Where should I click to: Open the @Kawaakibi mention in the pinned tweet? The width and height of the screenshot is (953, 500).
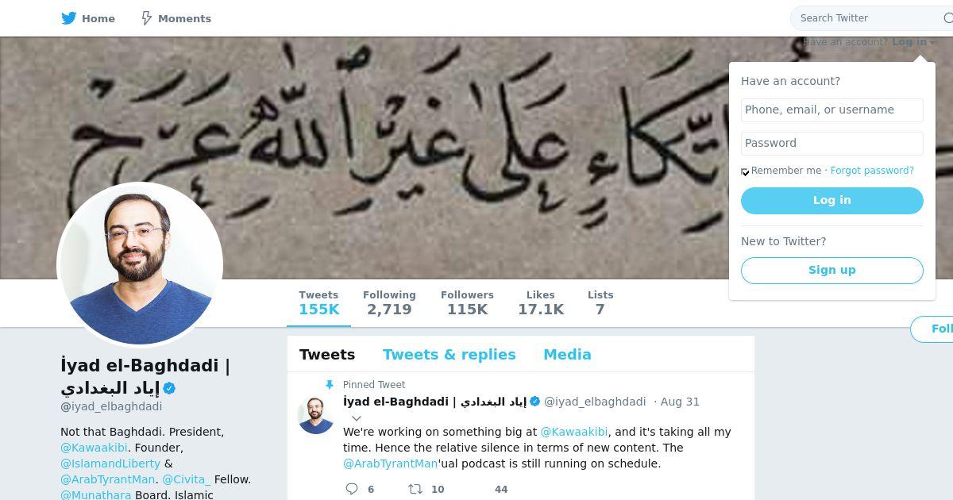pos(574,432)
